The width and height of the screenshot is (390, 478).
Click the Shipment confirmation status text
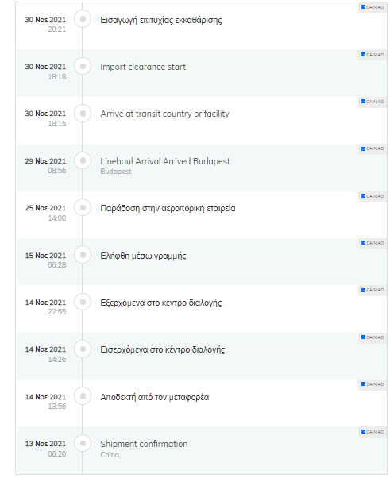(x=144, y=444)
